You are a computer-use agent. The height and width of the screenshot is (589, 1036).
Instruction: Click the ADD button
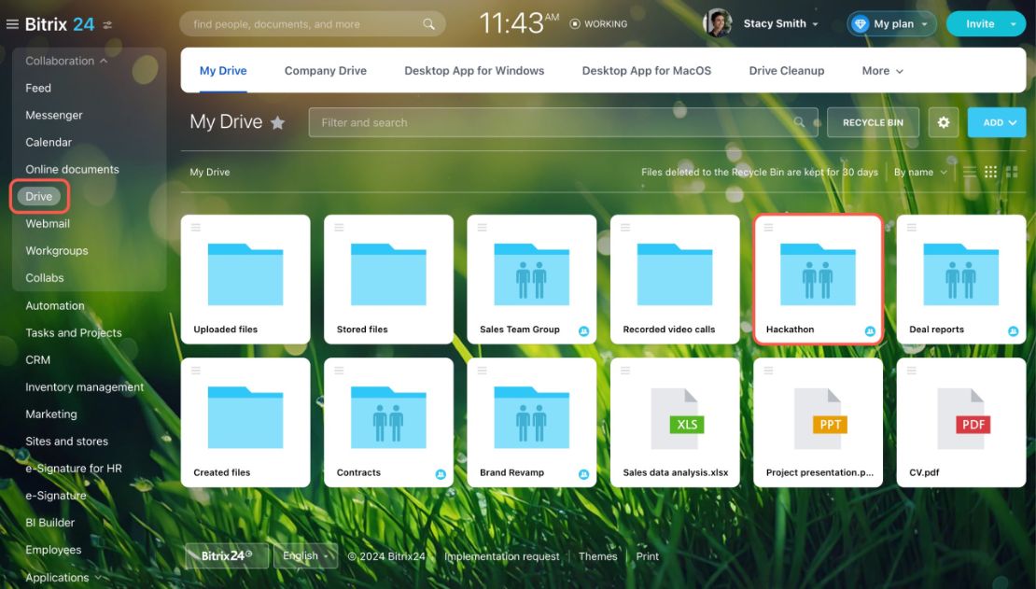click(997, 122)
